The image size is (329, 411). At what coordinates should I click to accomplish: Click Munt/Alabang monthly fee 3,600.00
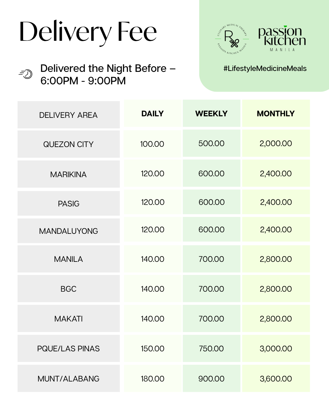click(x=276, y=379)
